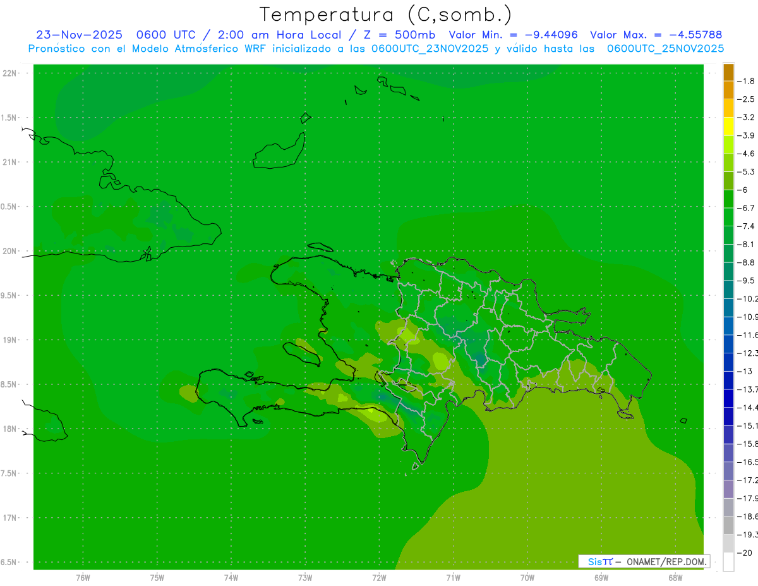Screen dimensions: 758x586
Task: Click the '17N' latitude label
Action: [x=11, y=518]
